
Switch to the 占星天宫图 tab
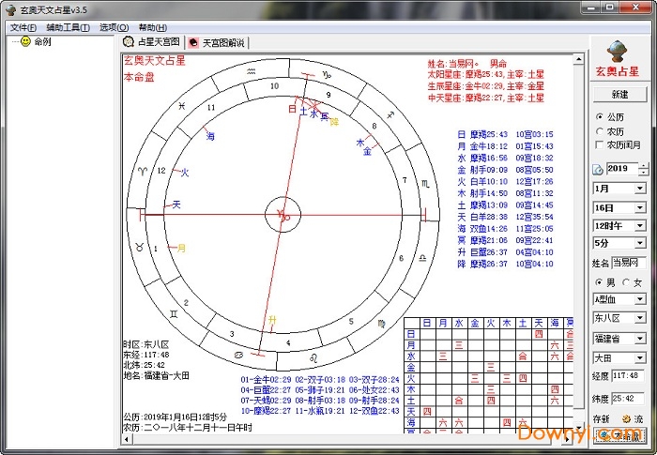pos(152,41)
